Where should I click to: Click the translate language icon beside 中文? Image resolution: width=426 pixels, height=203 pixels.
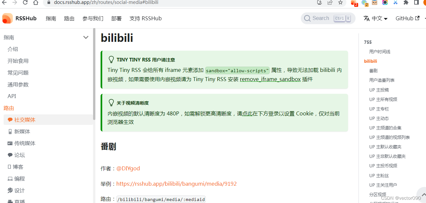[367, 18]
